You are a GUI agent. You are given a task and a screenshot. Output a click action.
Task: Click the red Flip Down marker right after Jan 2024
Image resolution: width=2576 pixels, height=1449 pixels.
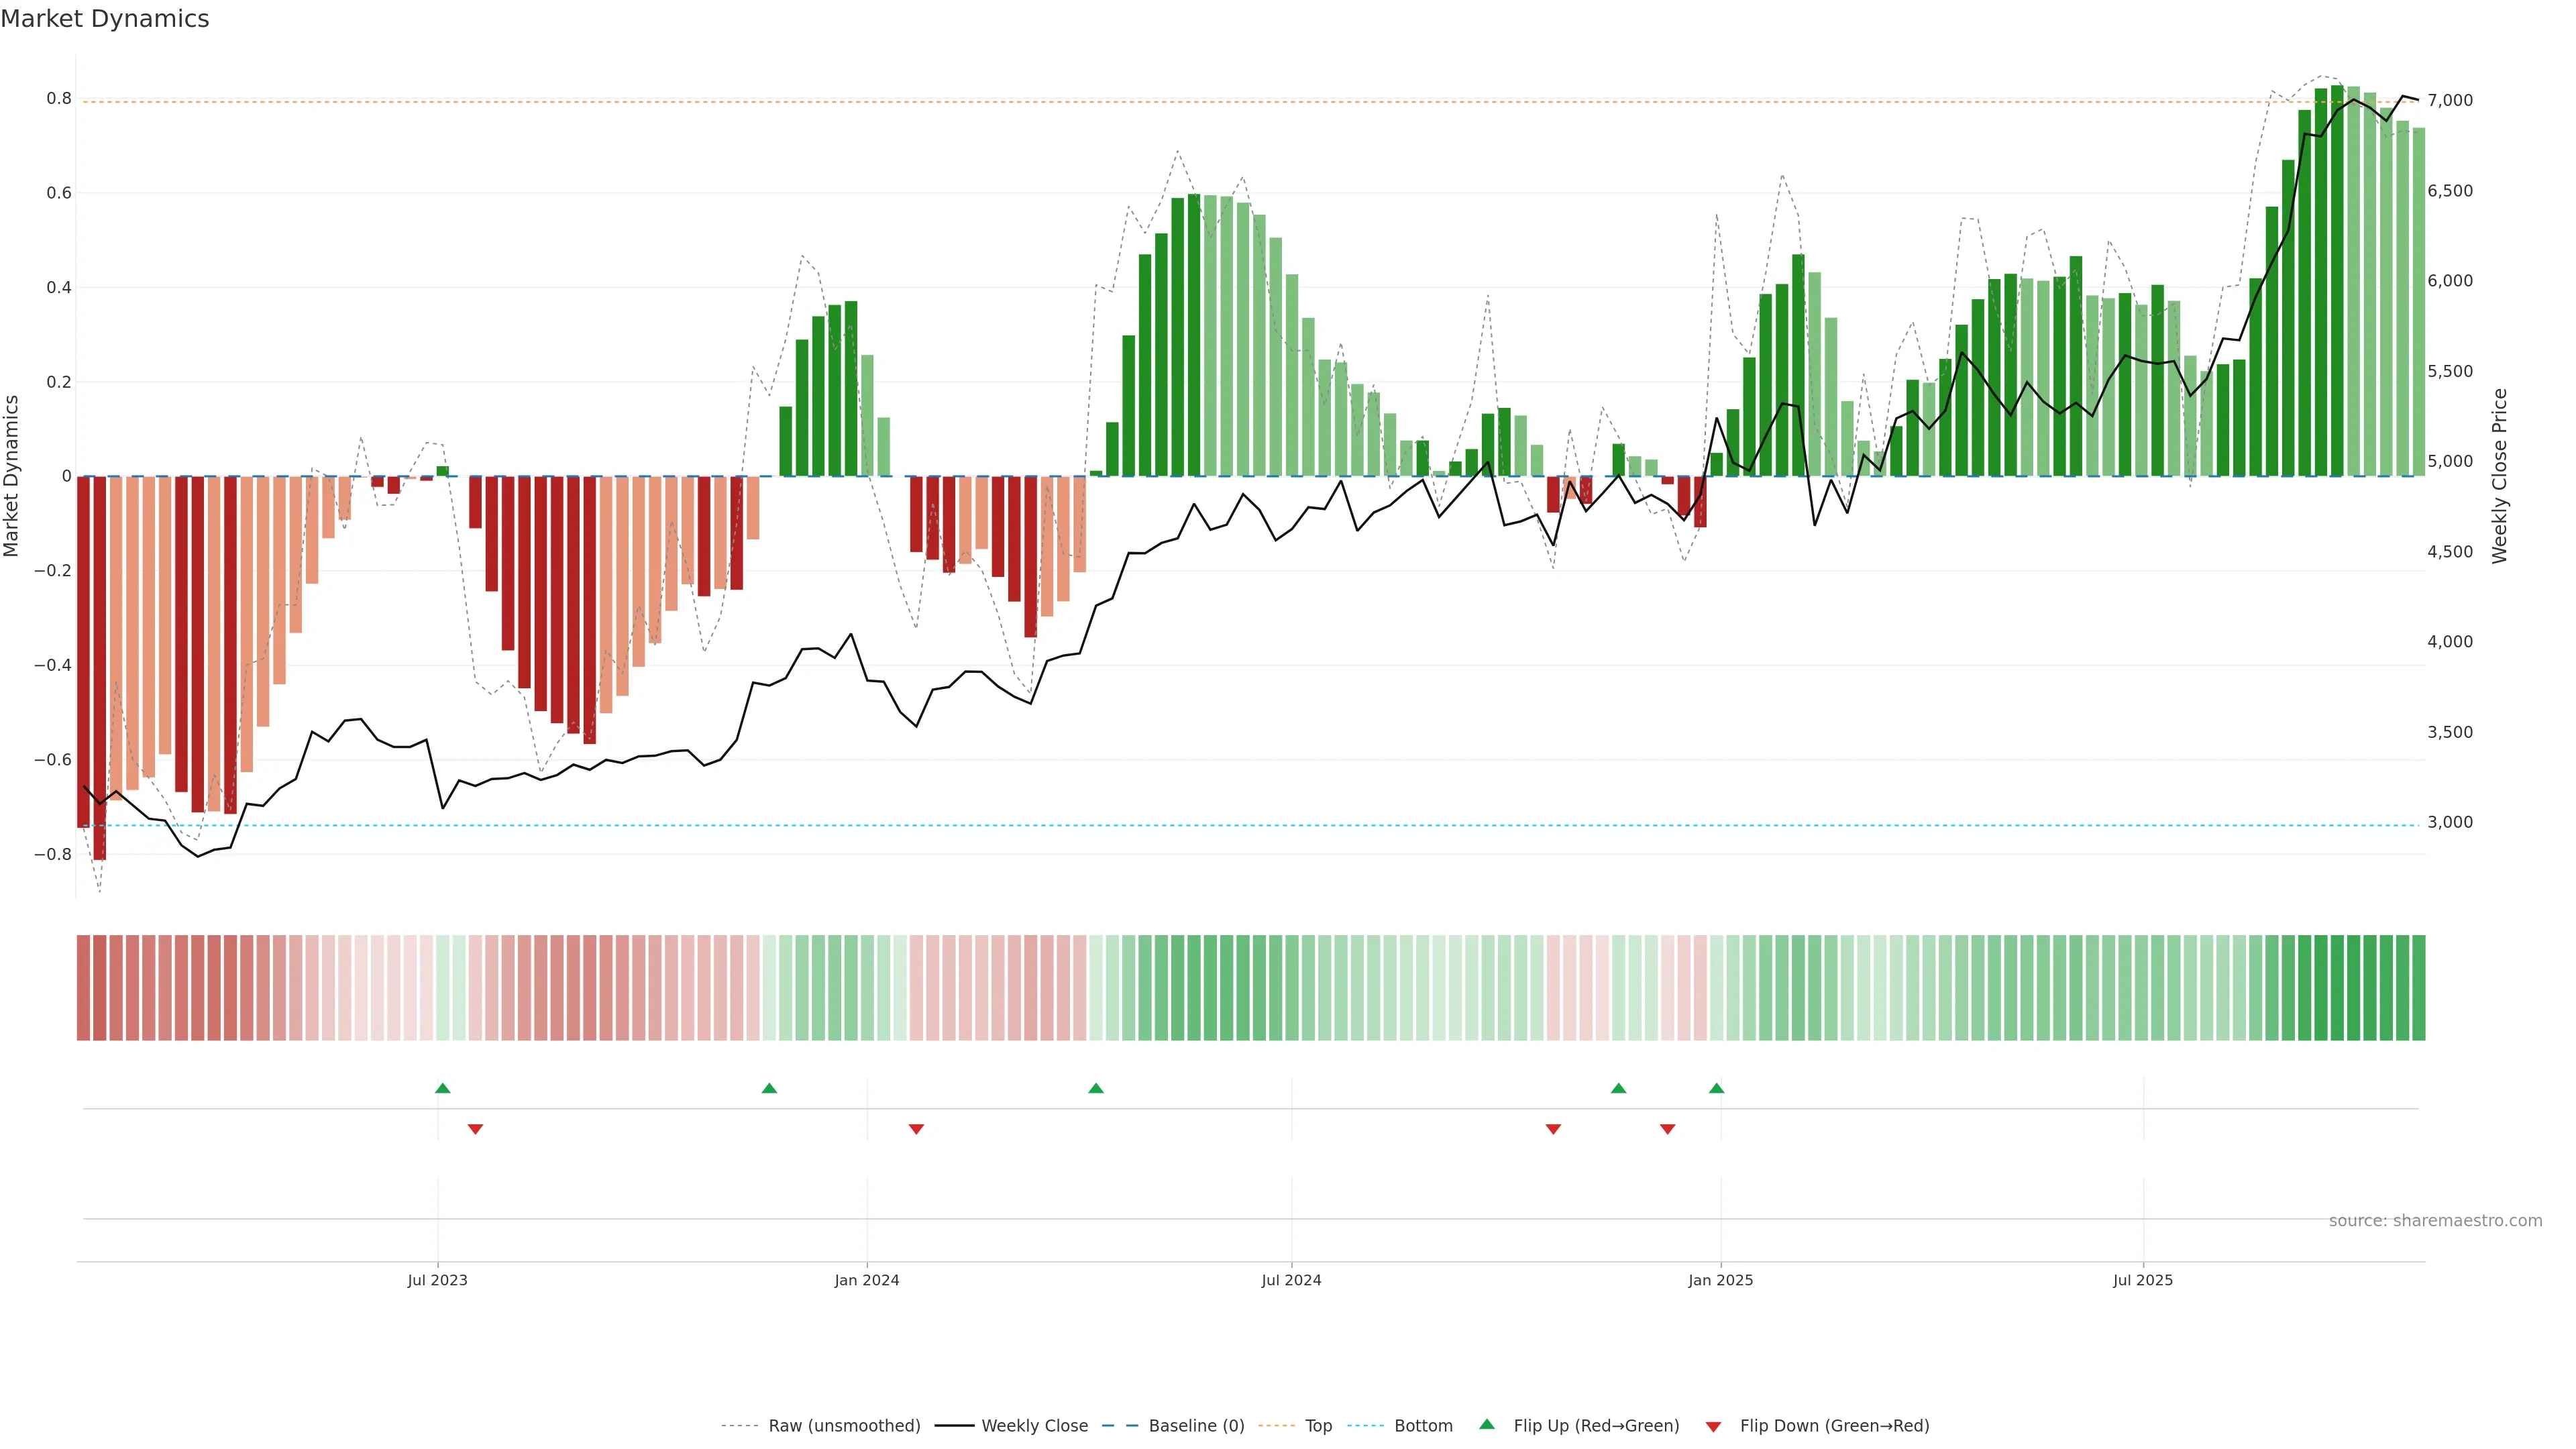tap(916, 1129)
